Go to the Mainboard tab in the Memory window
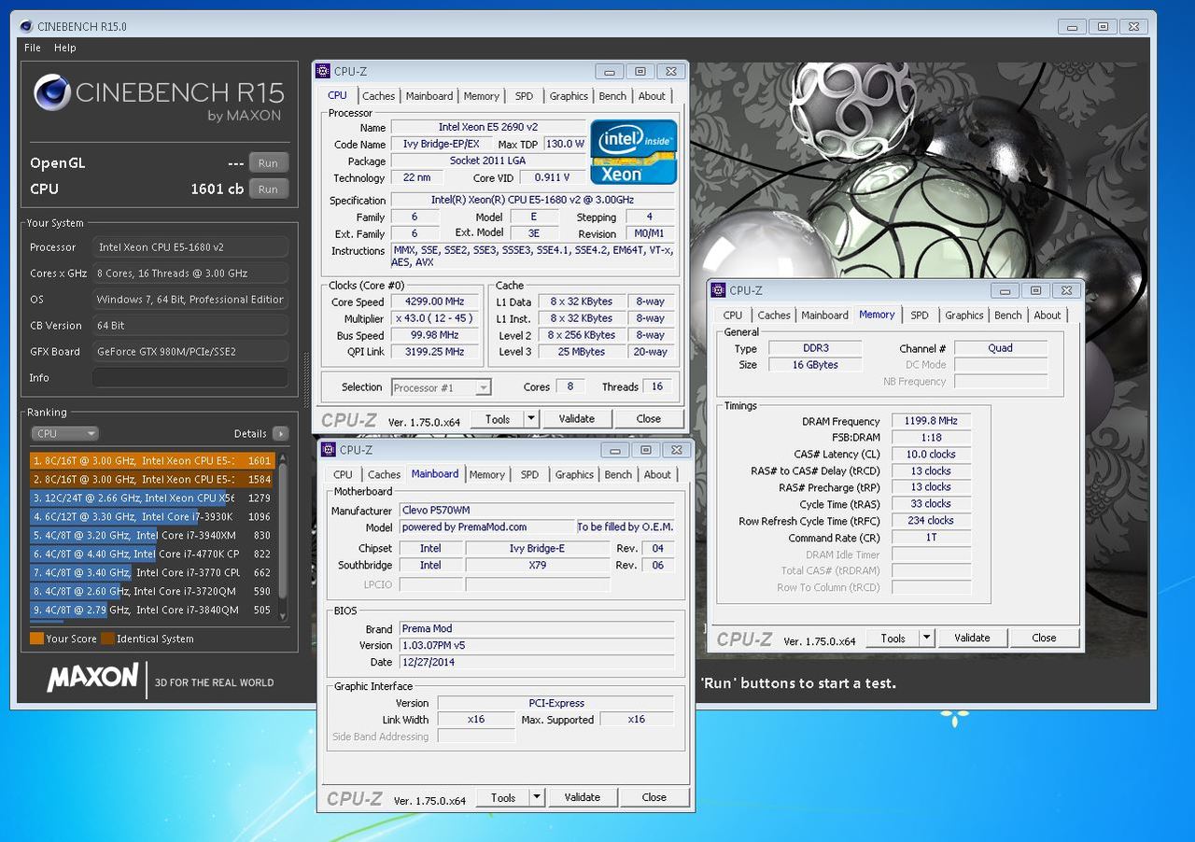 coord(825,316)
